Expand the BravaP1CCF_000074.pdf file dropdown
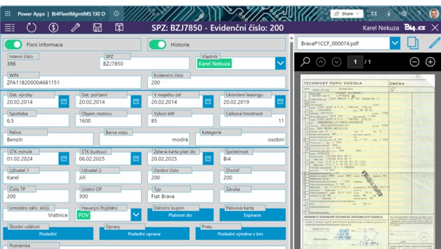 [394, 43]
